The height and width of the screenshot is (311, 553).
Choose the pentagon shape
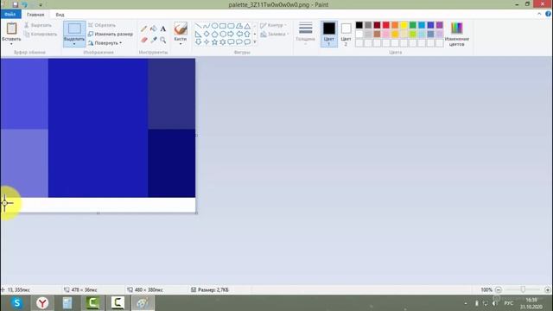tap(214, 34)
